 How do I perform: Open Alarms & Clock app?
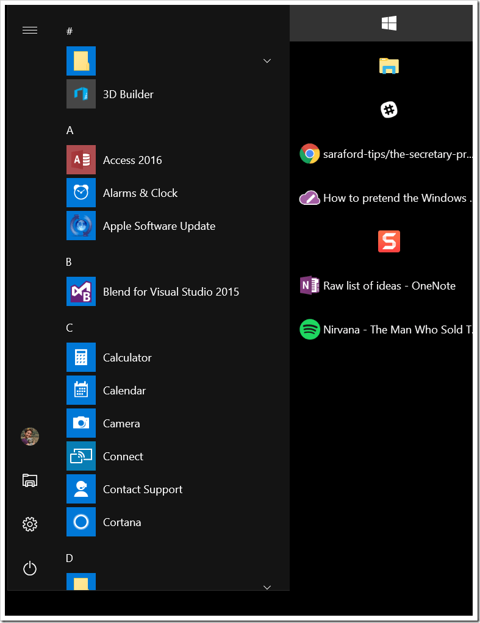(140, 193)
